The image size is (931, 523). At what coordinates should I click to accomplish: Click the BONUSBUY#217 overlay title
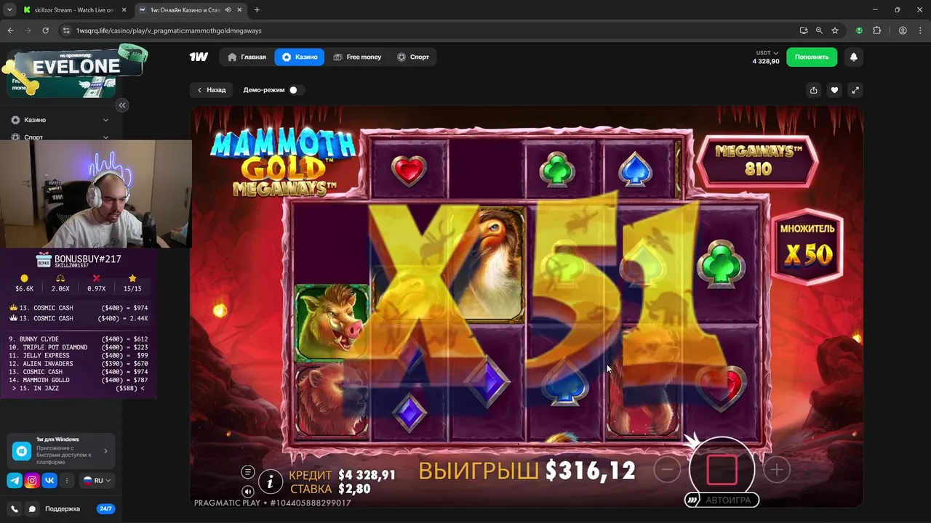coord(87,259)
